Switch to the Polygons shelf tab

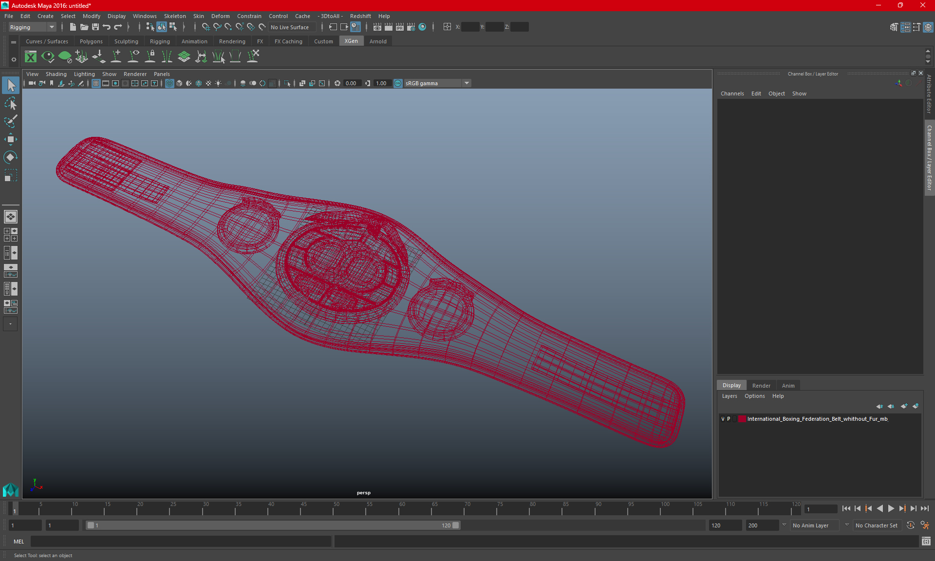[91, 41]
